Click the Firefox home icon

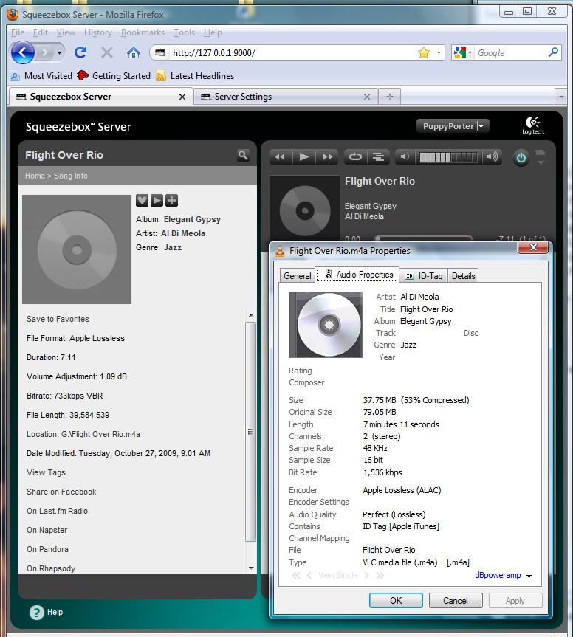click(x=133, y=52)
